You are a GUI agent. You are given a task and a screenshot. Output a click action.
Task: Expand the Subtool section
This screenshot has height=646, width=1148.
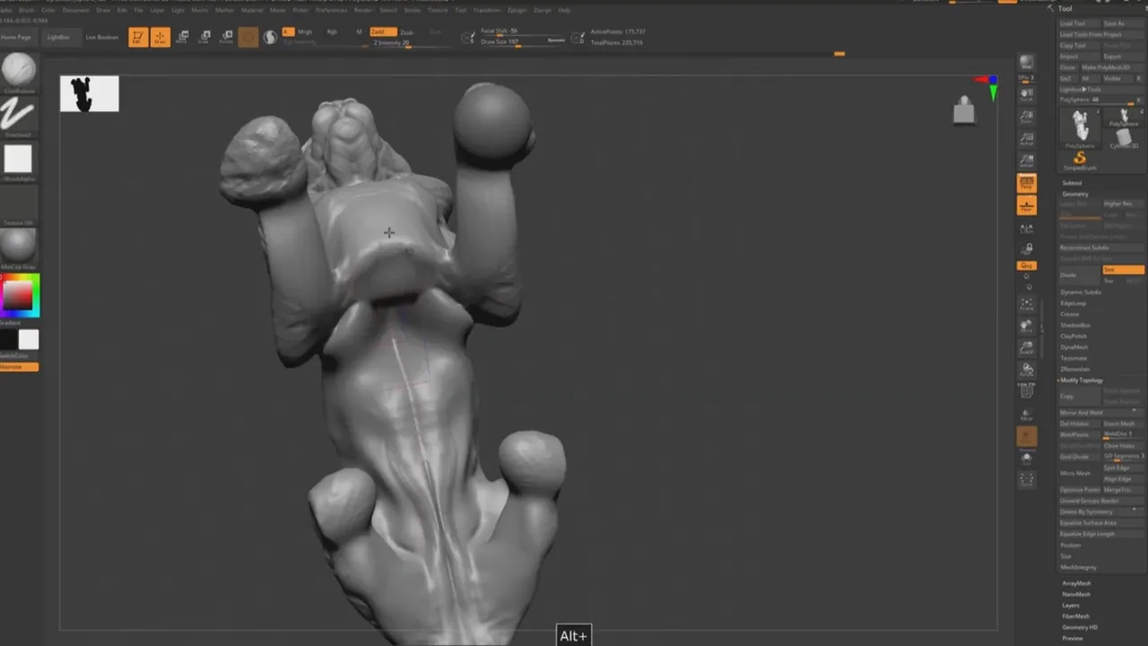(x=1072, y=183)
